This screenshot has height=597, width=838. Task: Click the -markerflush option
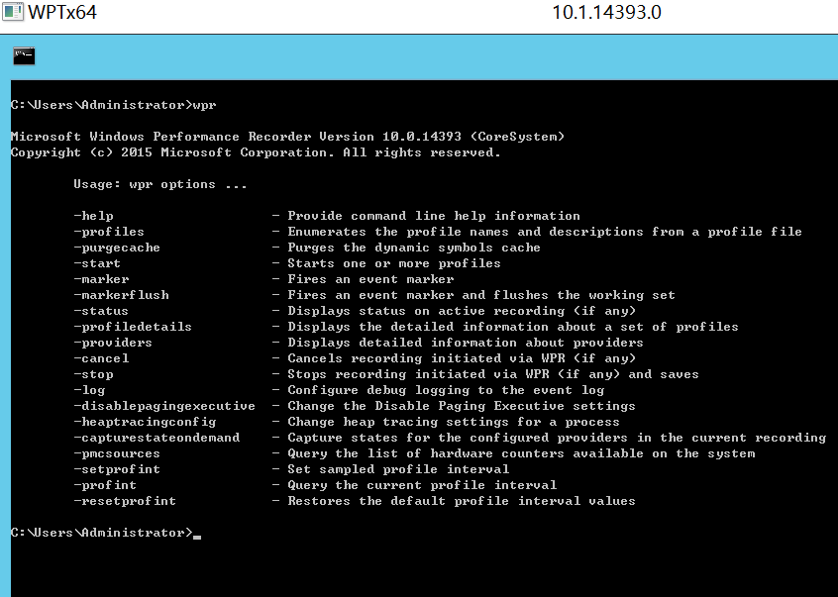coord(121,295)
